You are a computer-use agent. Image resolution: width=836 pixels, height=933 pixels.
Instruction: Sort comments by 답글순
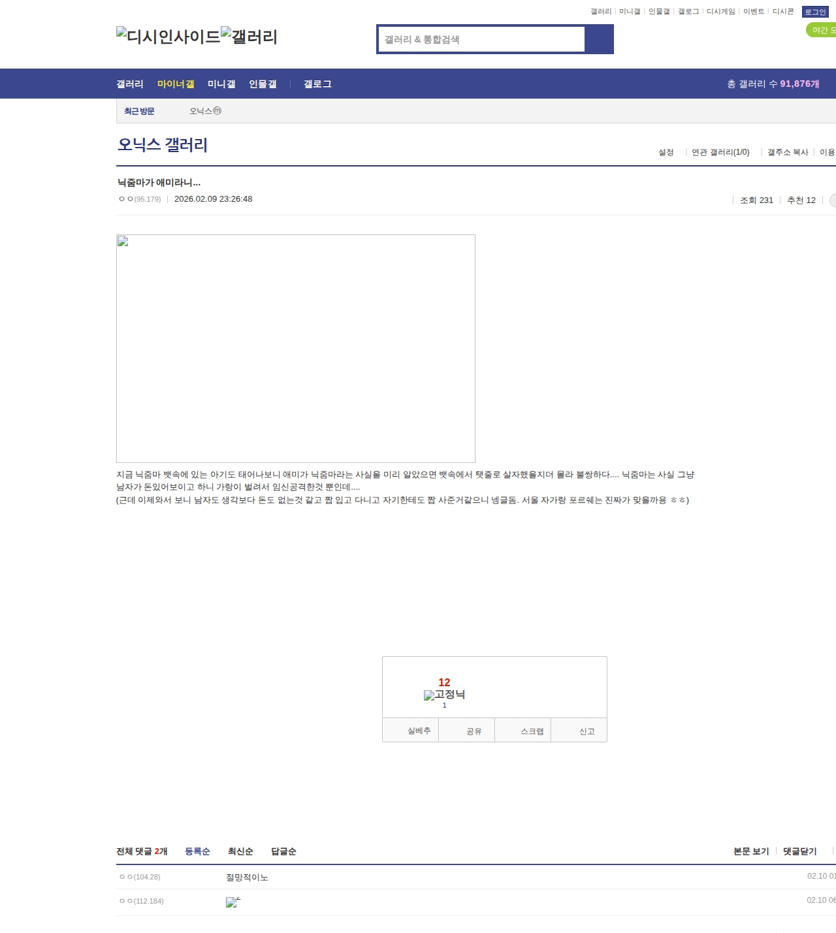click(x=283, y=851)
